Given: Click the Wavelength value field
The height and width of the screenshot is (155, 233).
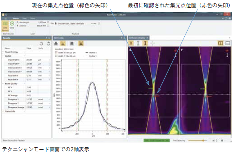Looking at the screenshot, I should (x=42, y=22).
